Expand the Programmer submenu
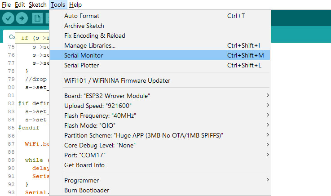Viewport: 331px width, 196px height. [x=160, y=181]
